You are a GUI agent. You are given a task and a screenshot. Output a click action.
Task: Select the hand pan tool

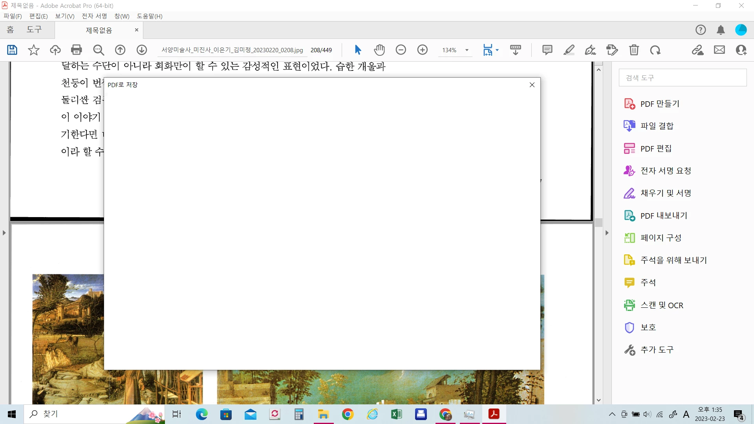(379, 50)
